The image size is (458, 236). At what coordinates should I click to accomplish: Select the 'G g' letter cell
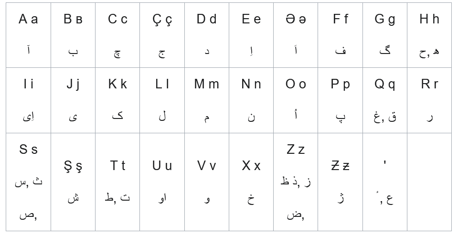click(385, 35)
